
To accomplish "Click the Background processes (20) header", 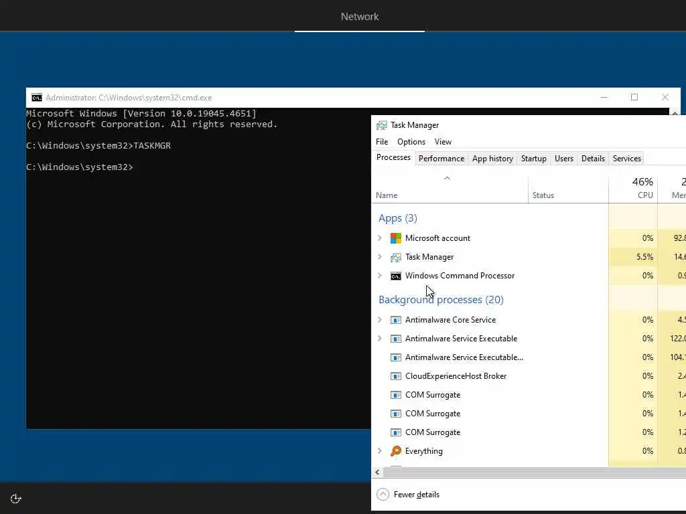I will click(x=441, y=300).
